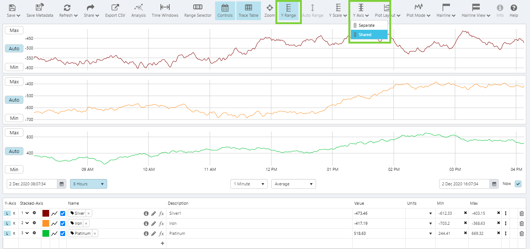Choose Shared from the Y Axis menu
530x249 pixels.
coord(365,35)
